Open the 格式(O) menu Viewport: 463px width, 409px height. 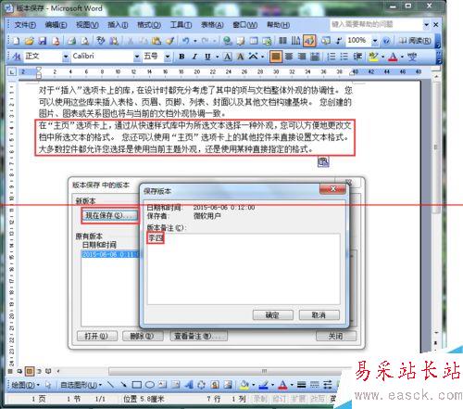click(x=149, y=25)
